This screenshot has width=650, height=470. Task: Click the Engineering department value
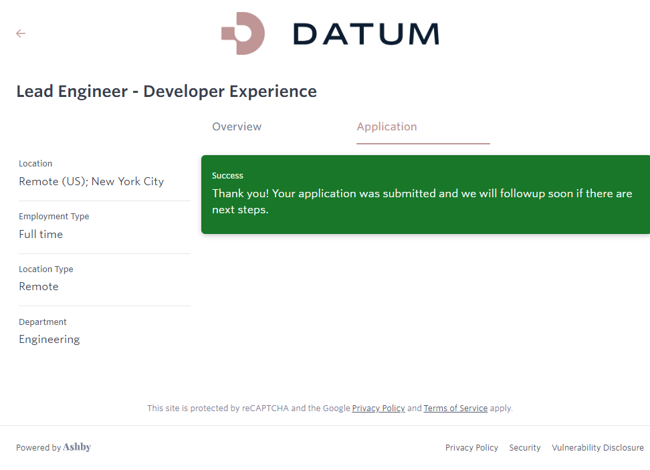coord(49,340)
